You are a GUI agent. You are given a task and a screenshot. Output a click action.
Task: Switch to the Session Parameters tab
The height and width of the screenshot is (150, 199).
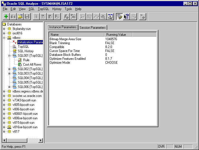(x=93, y=28)
